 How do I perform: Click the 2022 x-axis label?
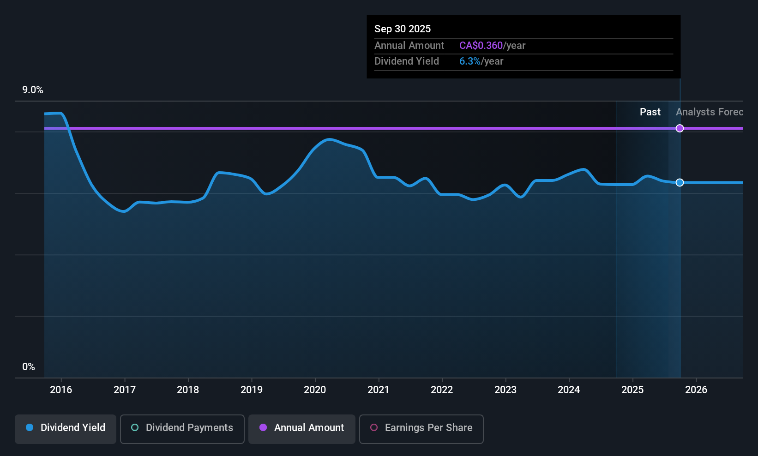pyautogui.click(x=442, y=390)
